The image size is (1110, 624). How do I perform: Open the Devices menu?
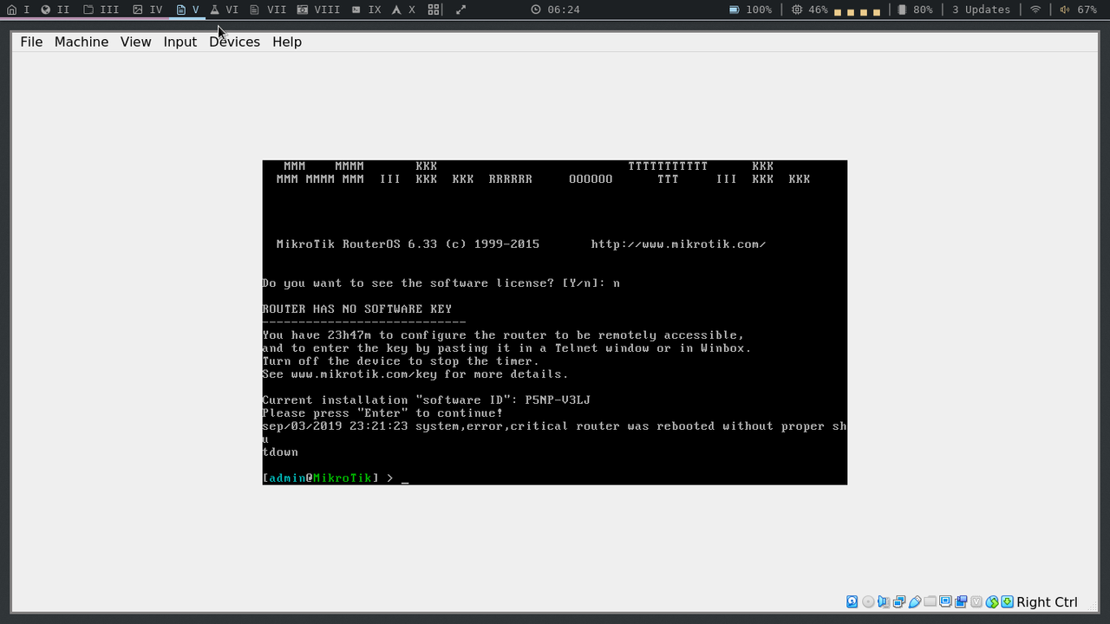coord(234,42)
